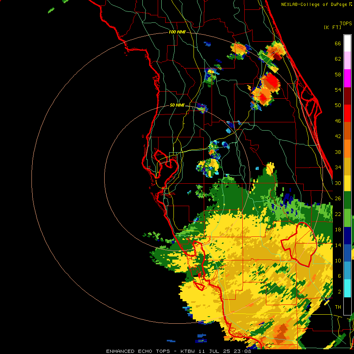Select the dark red legend swatch
Screen dimensions: 354x354
[x=347, y=96]
